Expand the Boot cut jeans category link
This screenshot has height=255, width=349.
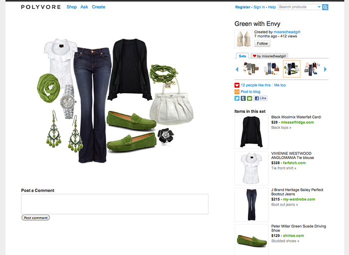click(285, 205)
